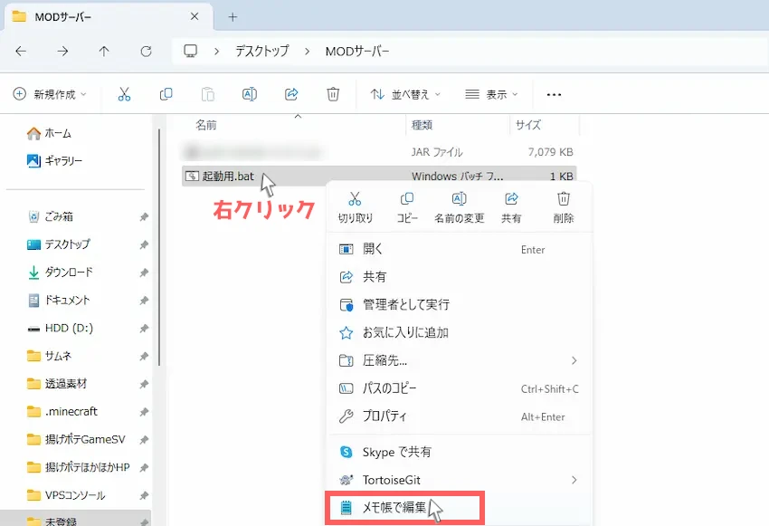Click Rename icon in context menu
The height and width of the screenshot is (526, 769).
tap(459, 200)
